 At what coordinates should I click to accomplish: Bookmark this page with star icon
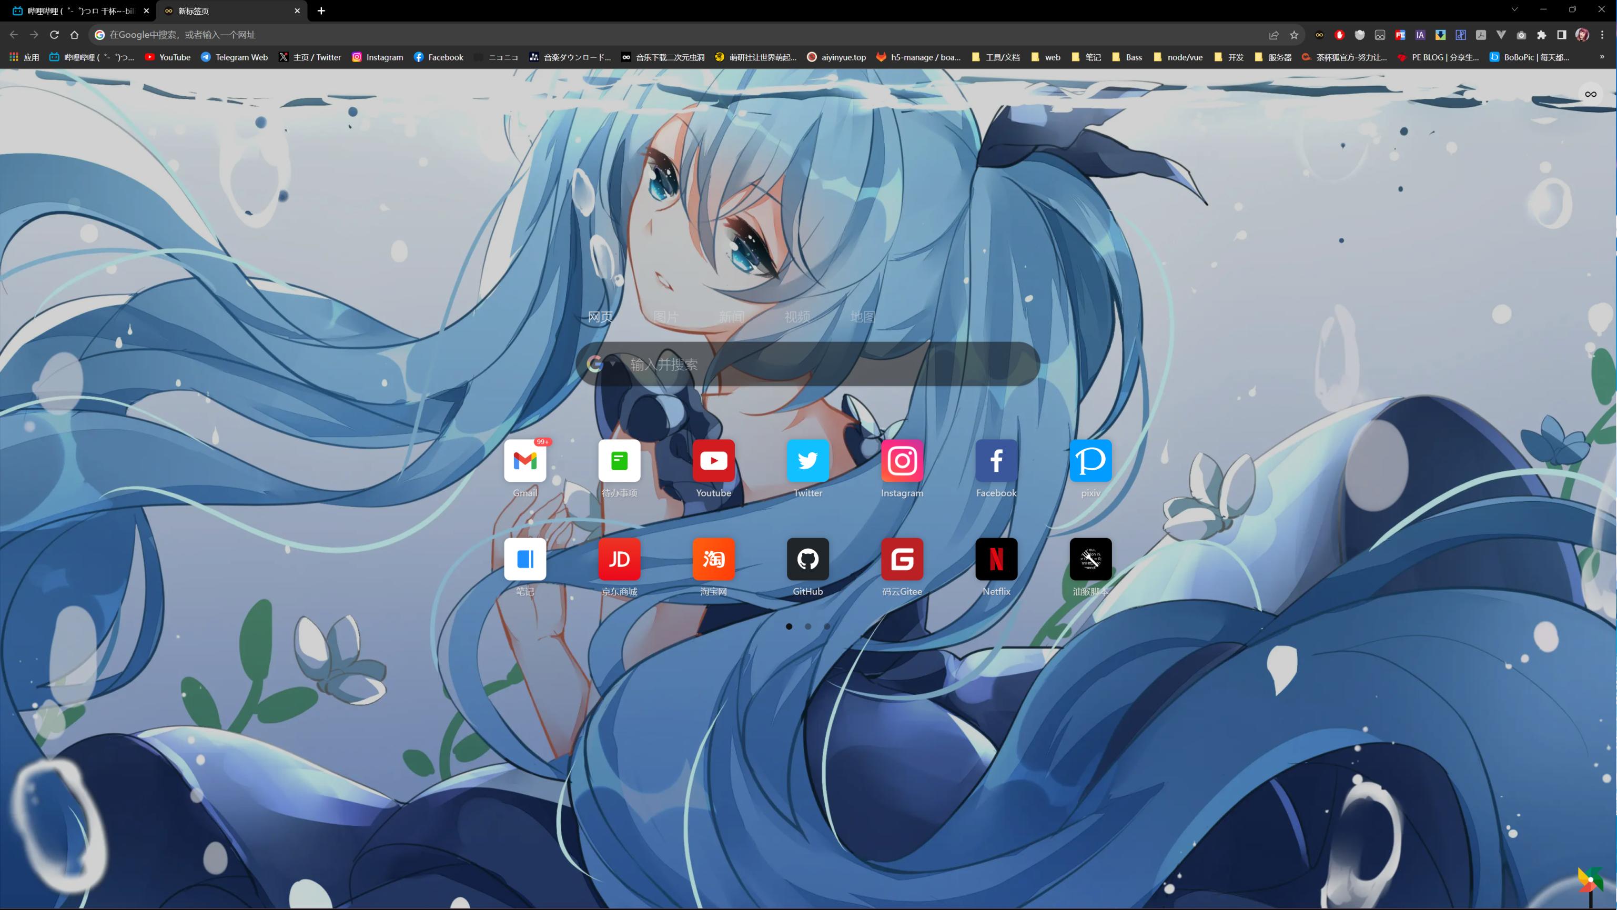tap(1293, 35)
